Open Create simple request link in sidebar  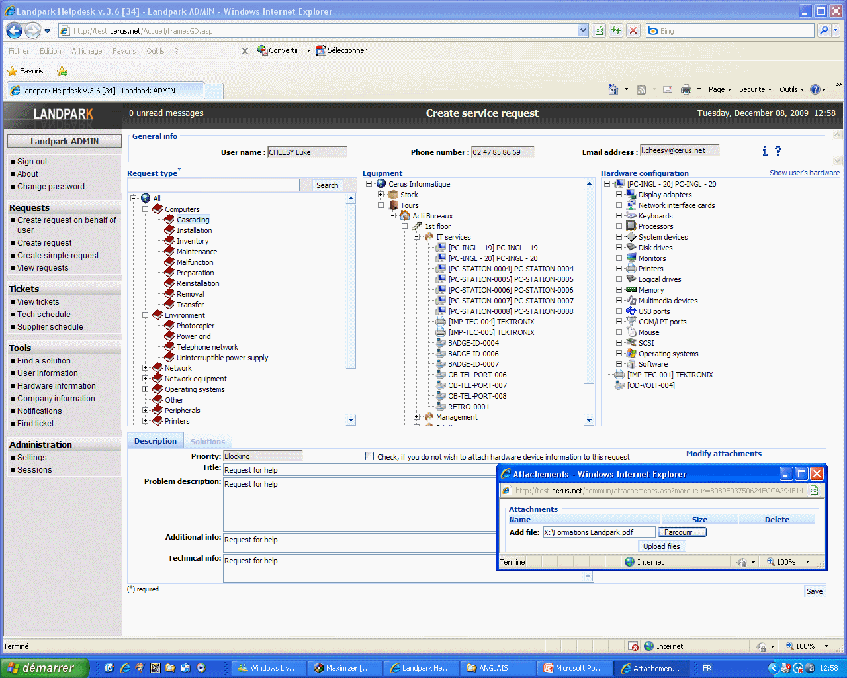[x=58, y=256]
